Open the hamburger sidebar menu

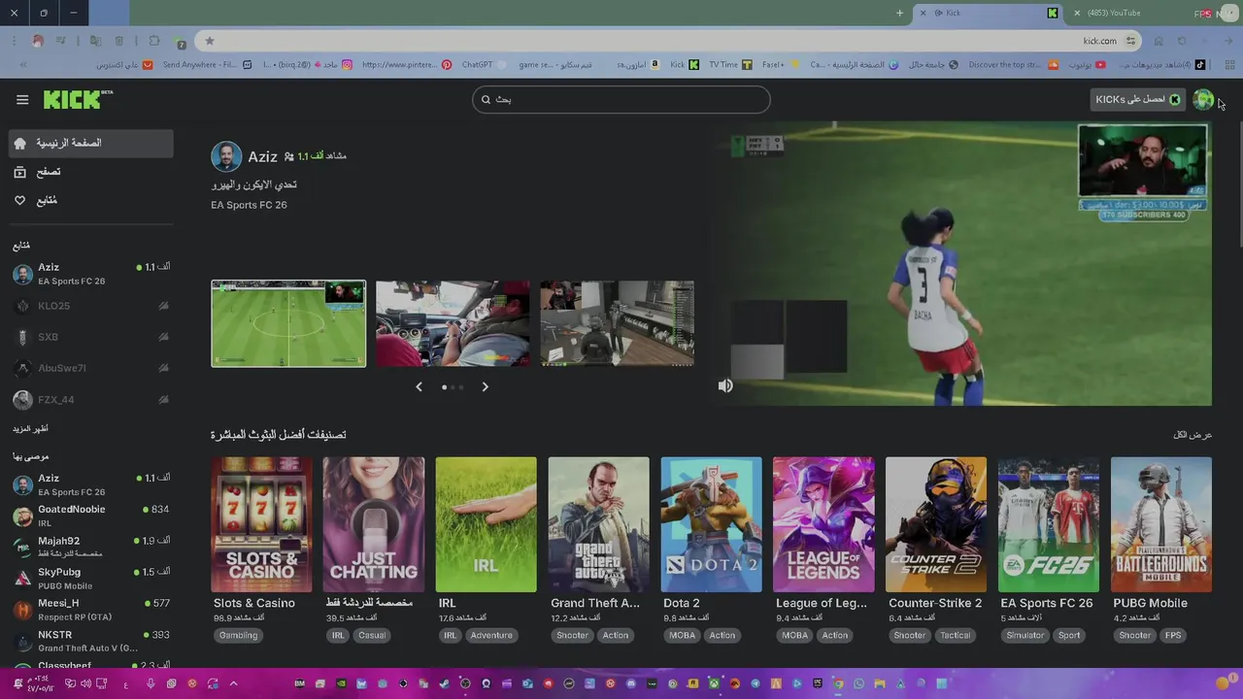(22, 99)
